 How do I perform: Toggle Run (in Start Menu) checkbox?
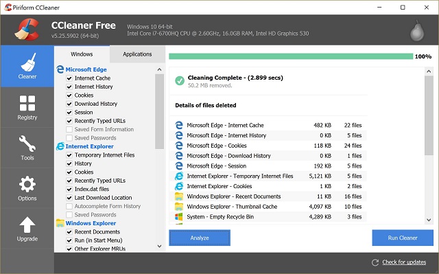tap(69, 240)
